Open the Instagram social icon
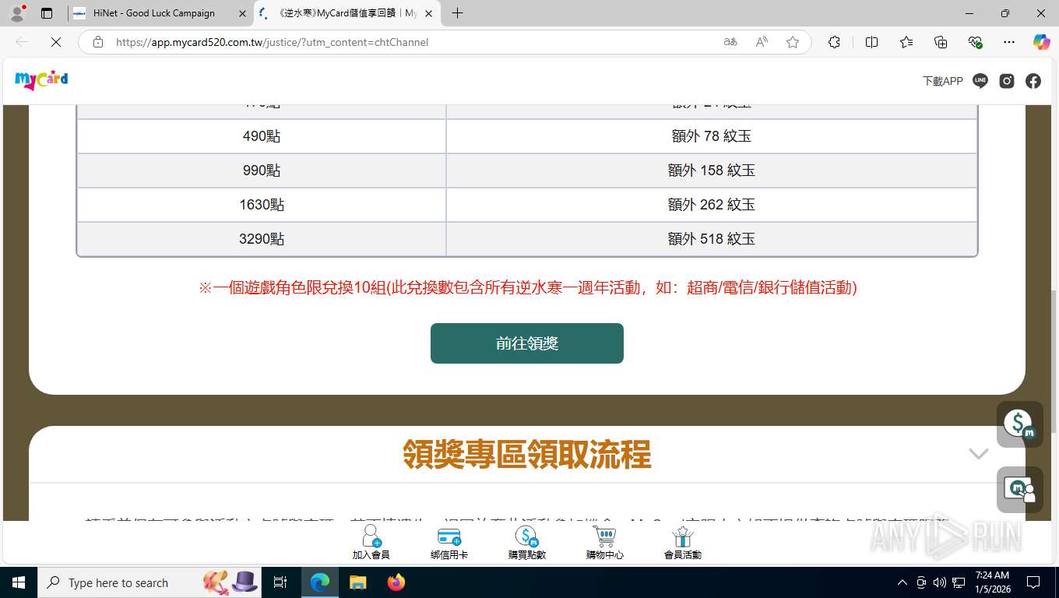 (x=1007, y=81)
